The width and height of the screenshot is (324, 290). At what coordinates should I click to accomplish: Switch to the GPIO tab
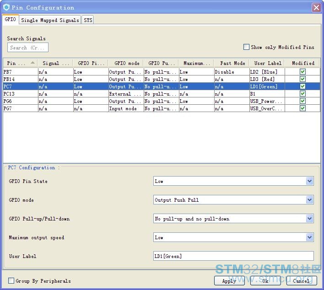click(x=11, y=19)
